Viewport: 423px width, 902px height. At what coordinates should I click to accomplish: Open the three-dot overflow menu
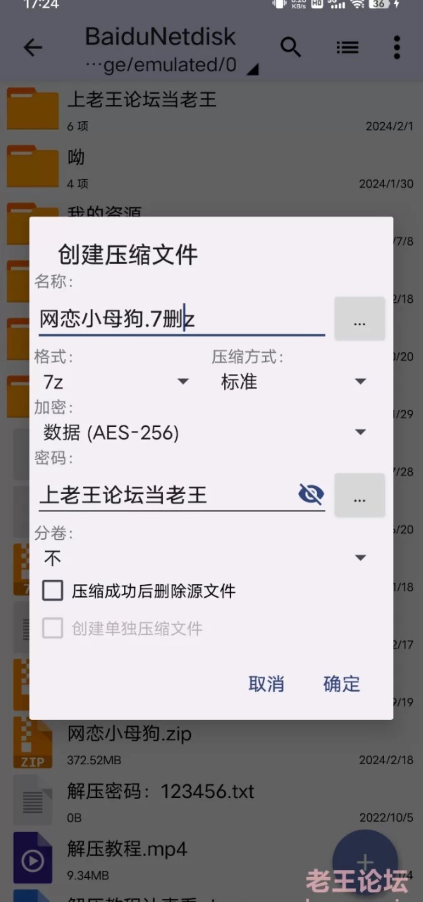pyautogui.click(x=397, y=47)
